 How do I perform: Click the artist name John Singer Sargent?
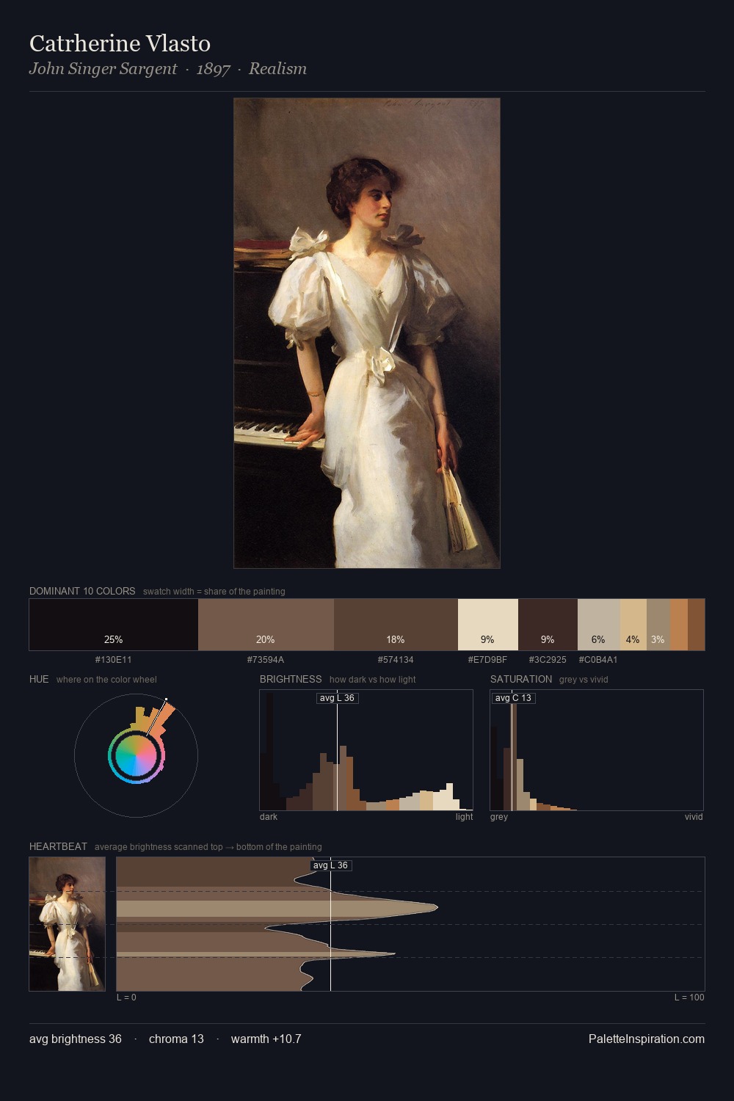(x=103, y=69)
